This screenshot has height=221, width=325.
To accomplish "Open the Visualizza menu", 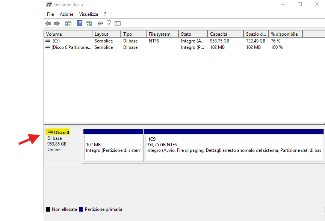I will tap(88, 14).
